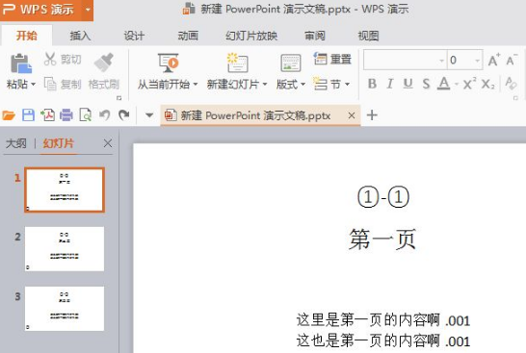Screen dimensions: 526x353
Task: Expand the 从当前开始 dropdown arrow
Action: (196, 84)
